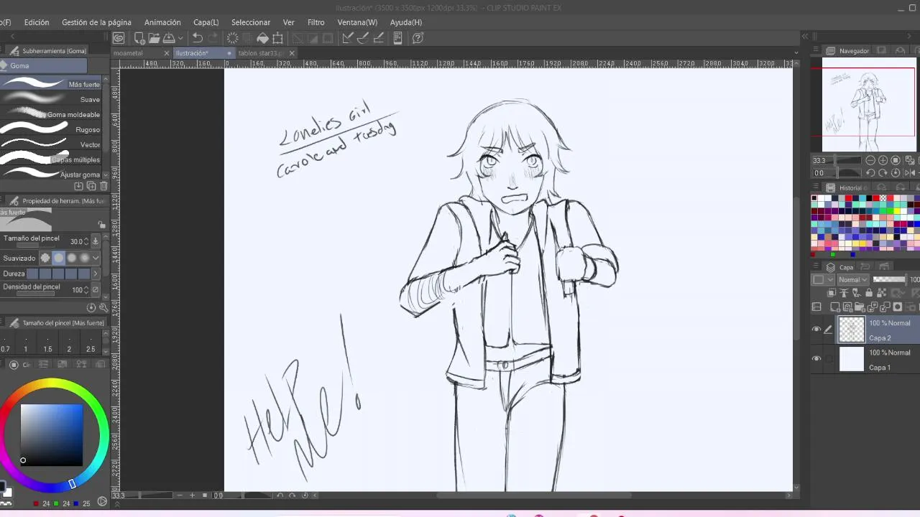This screenshot has height=517, width=920.
Task: Select red swatch in color set palette
Action: pos(849,198)
